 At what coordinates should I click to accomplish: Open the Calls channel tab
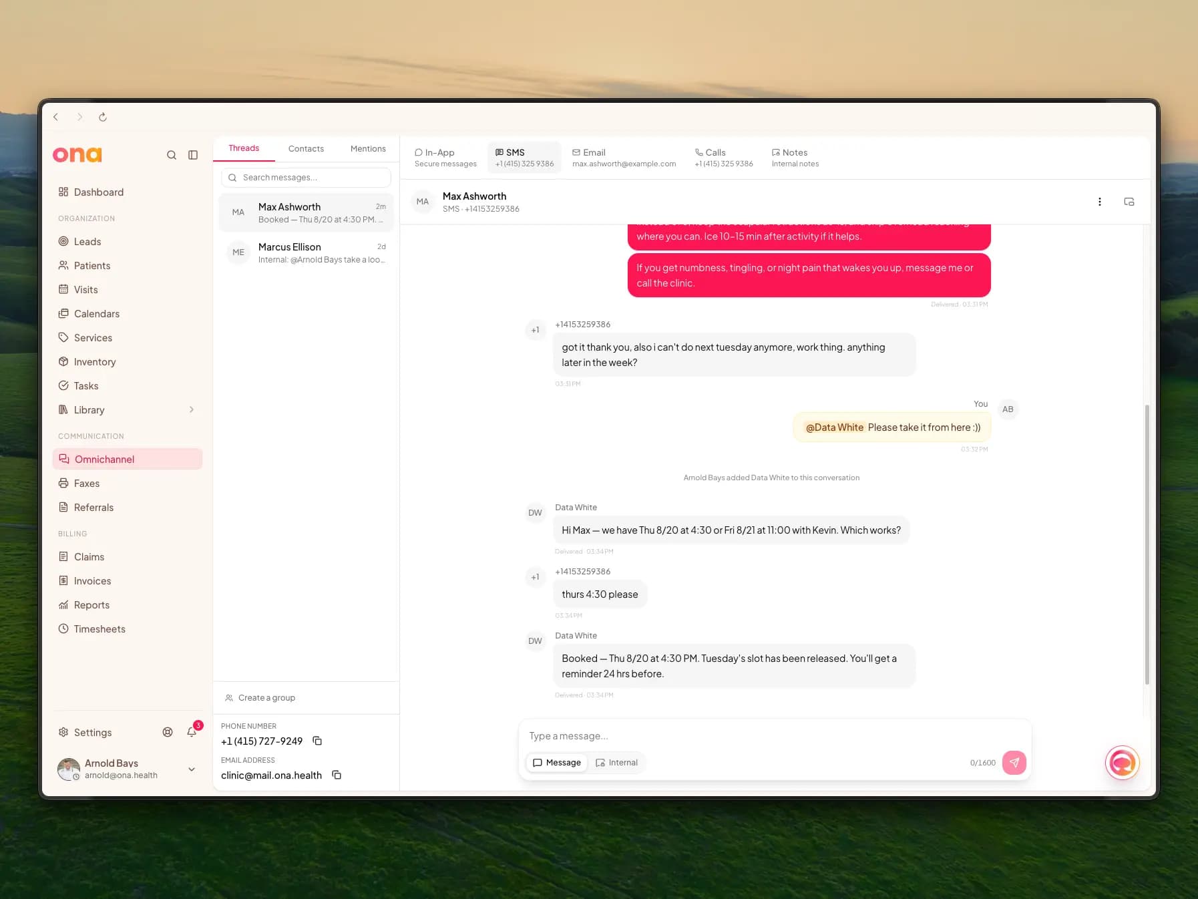723,158
